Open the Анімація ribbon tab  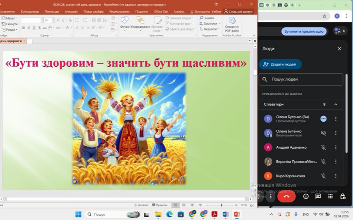(x=71, y=11)
